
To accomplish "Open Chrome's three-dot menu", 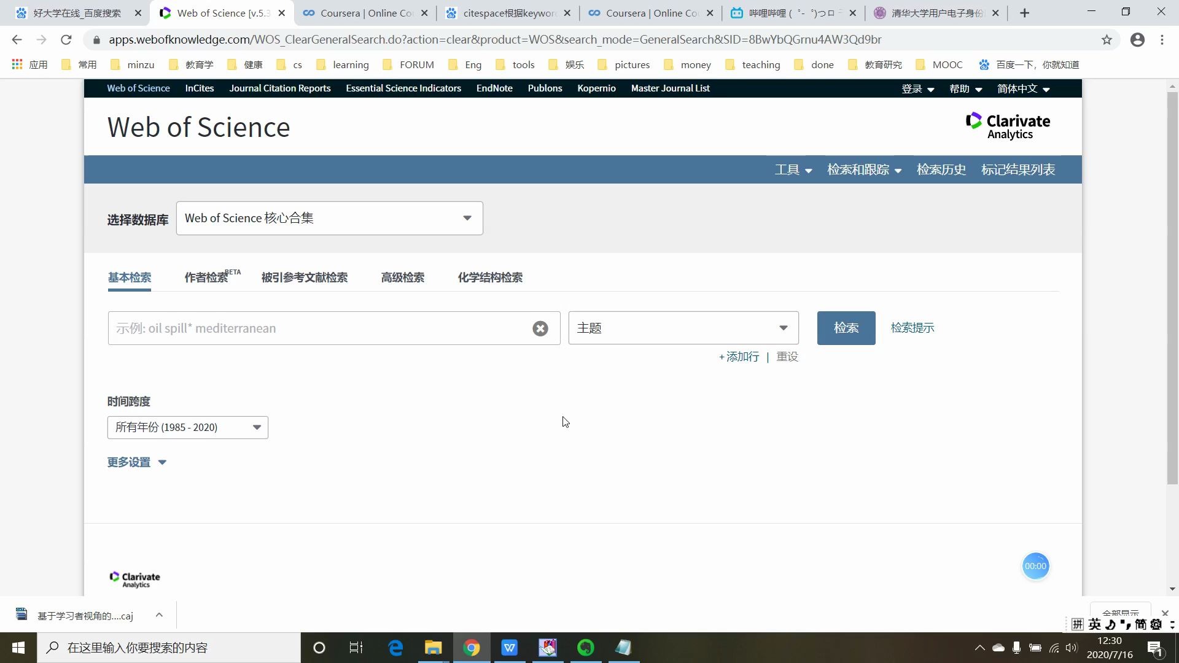I will [x=1162, y=40].
